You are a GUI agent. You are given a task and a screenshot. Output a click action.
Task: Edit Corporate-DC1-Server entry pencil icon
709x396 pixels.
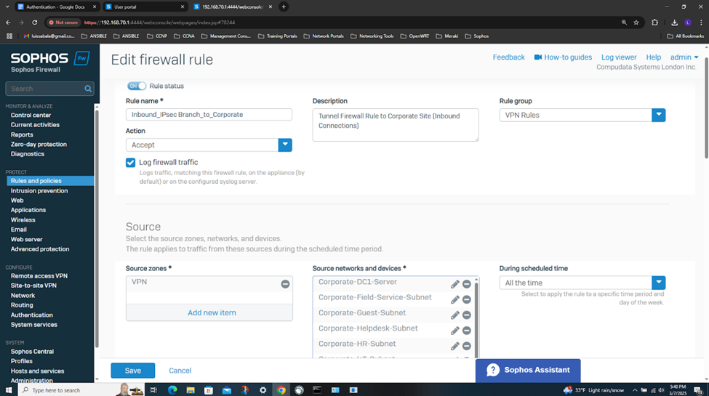point(455,284)
